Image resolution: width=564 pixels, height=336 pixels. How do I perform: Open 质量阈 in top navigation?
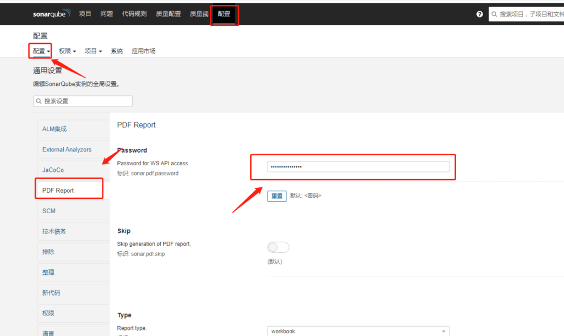[x=199, y=14]
